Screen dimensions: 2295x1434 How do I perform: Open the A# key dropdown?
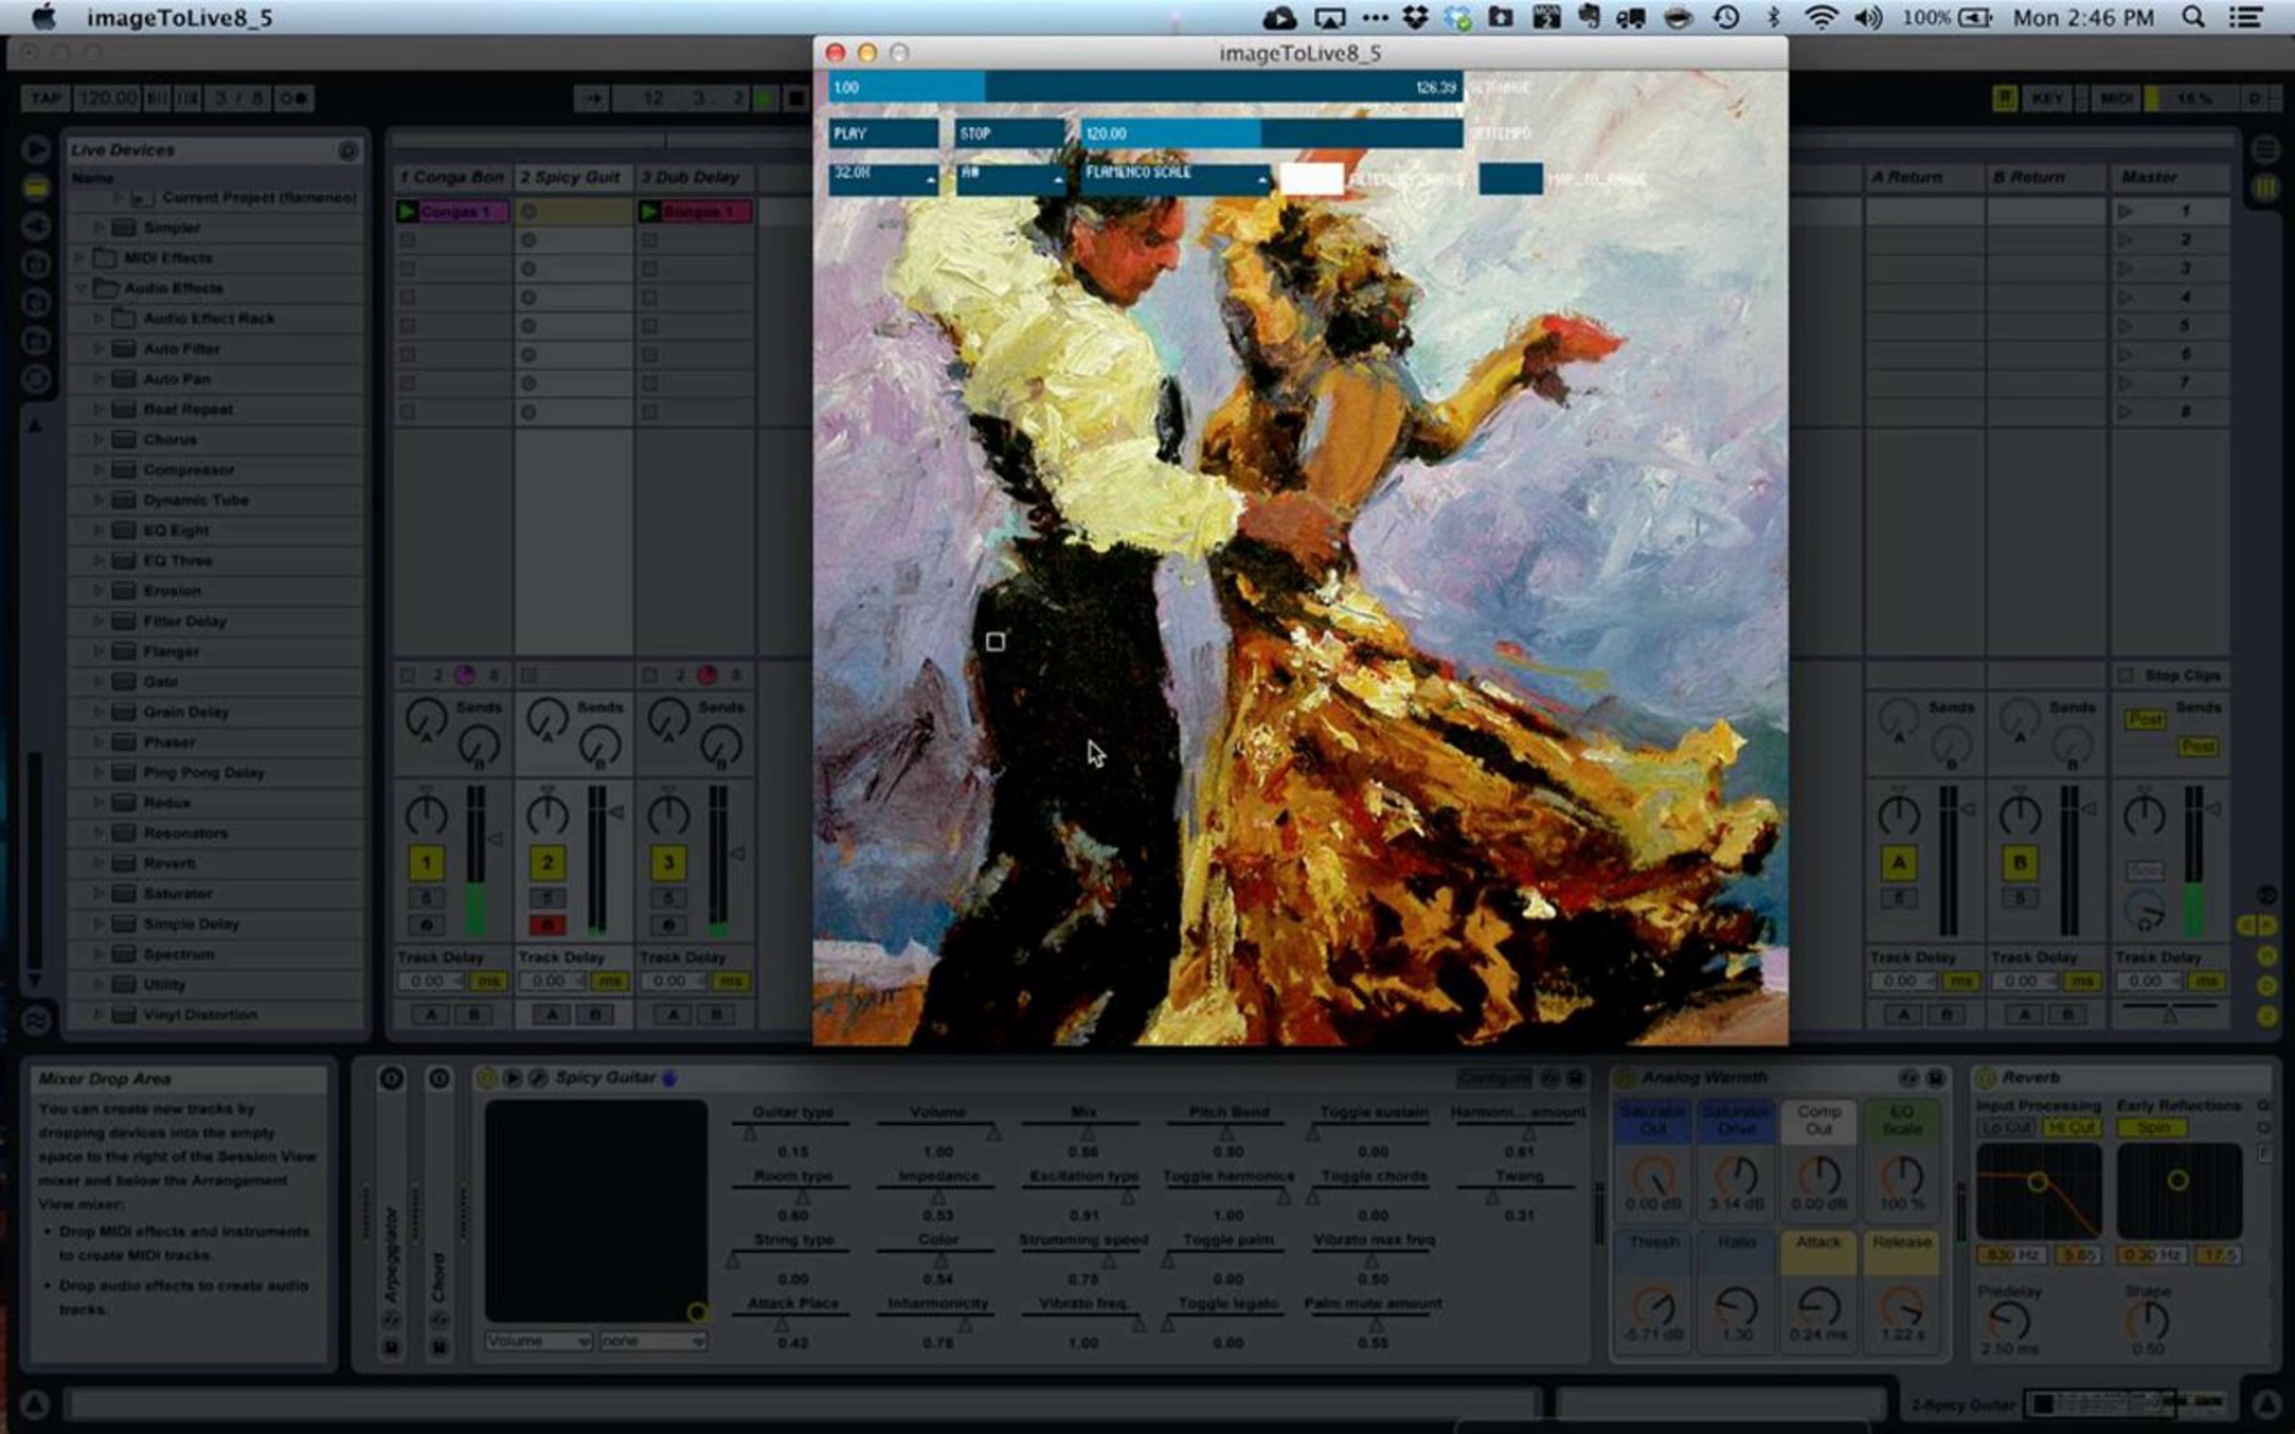point(1011,178)
